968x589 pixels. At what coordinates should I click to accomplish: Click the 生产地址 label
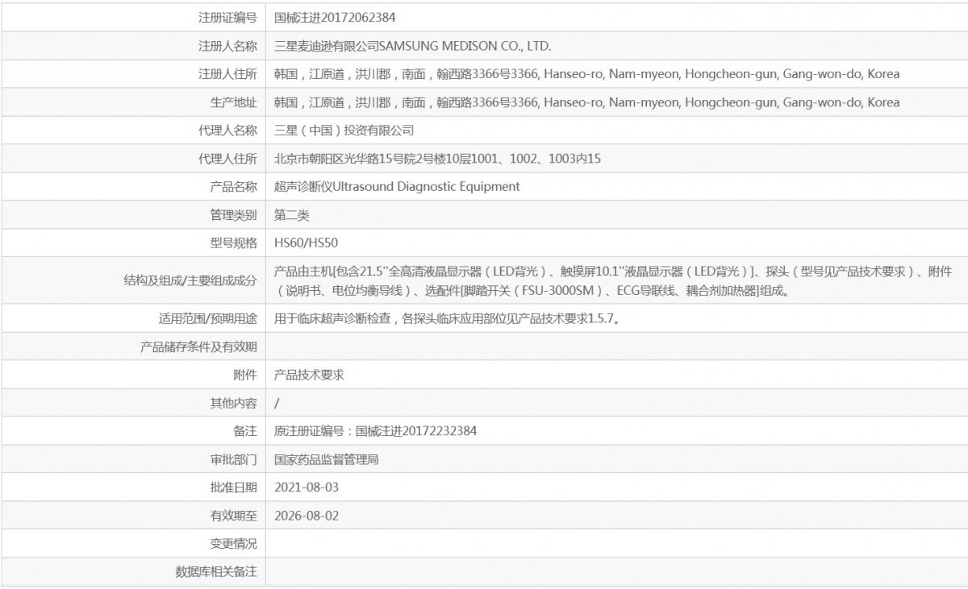[233, 102]
